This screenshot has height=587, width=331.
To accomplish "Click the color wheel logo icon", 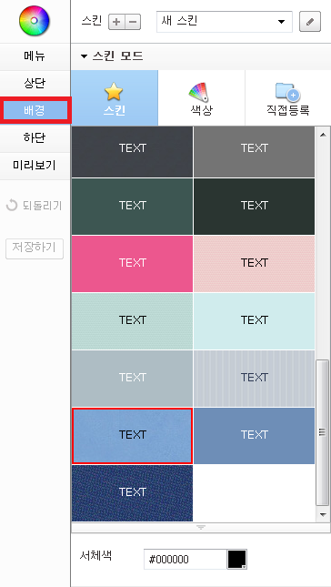I will [34, 21].
